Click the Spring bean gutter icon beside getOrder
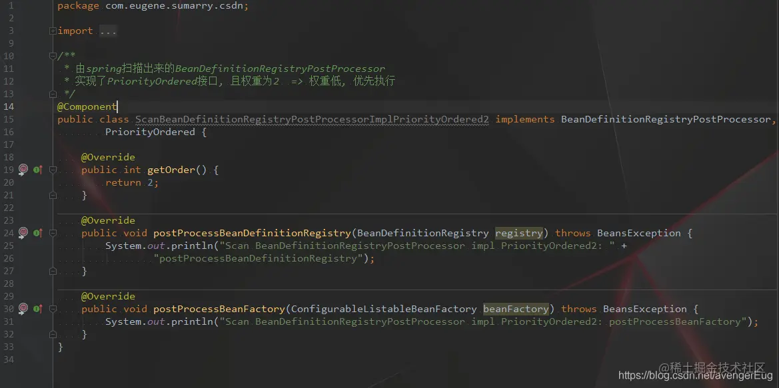779x388 pixels. click(x=23, y=170)
